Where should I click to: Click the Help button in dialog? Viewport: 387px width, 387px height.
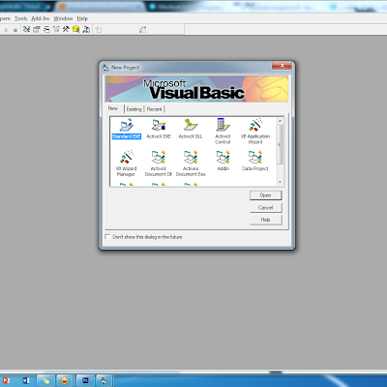[266, 220]
